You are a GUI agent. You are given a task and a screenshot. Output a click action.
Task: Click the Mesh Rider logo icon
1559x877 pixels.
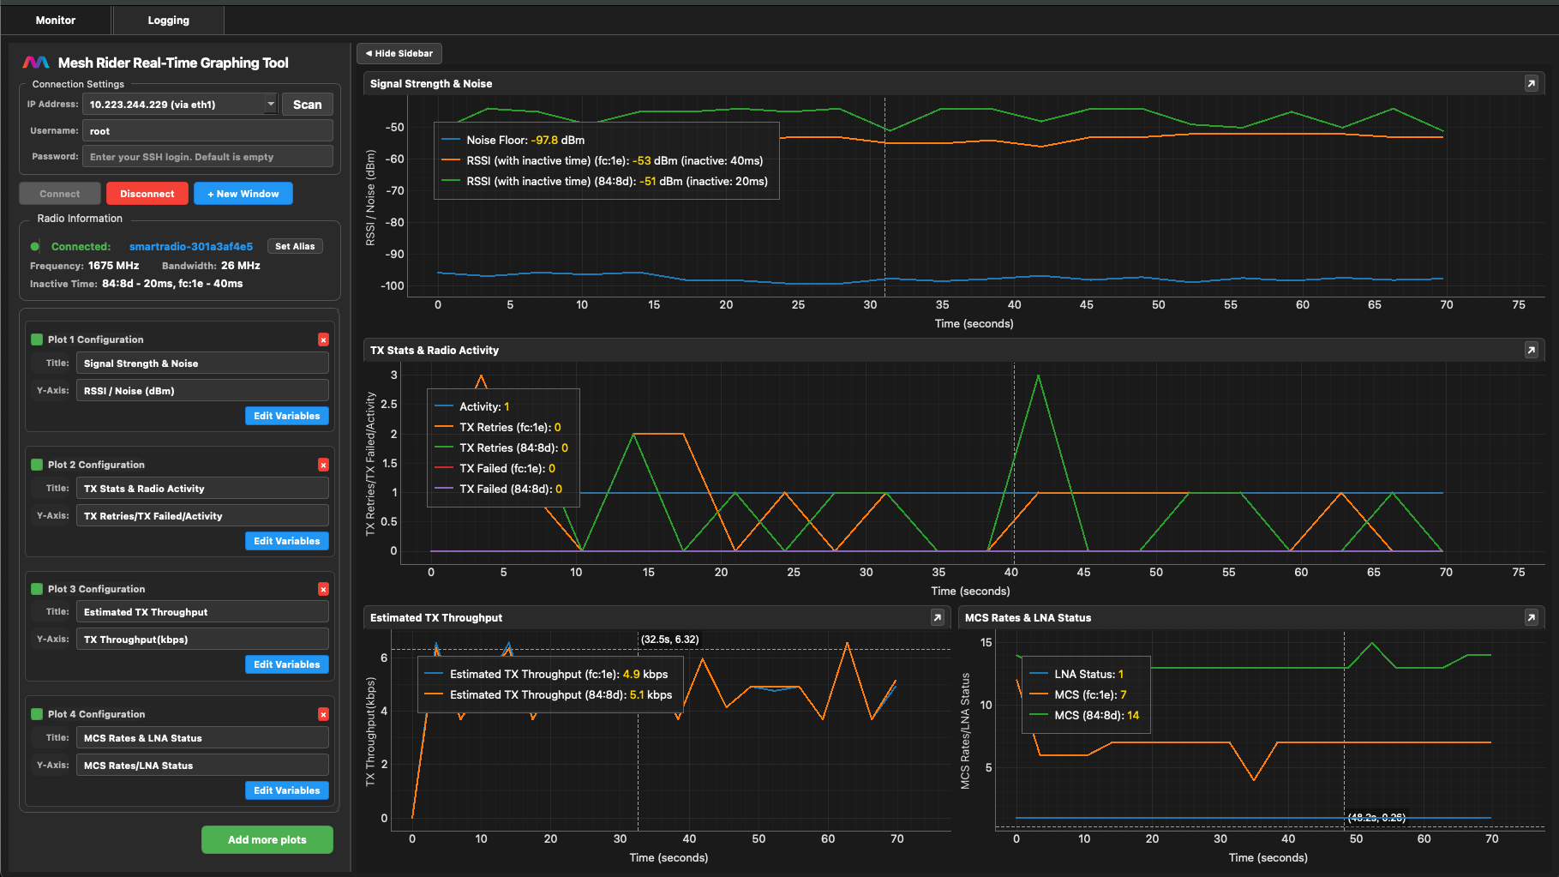tap(35, 61)
